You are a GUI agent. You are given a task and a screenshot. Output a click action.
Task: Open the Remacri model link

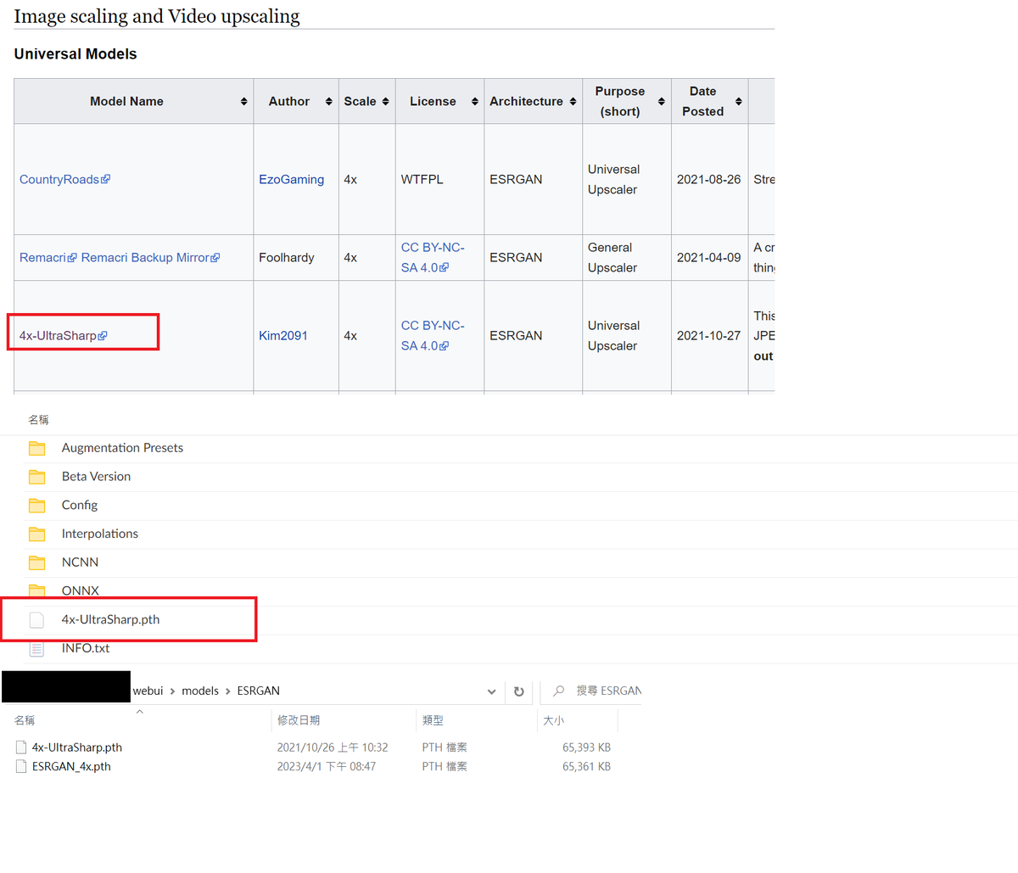coord(48,257)
